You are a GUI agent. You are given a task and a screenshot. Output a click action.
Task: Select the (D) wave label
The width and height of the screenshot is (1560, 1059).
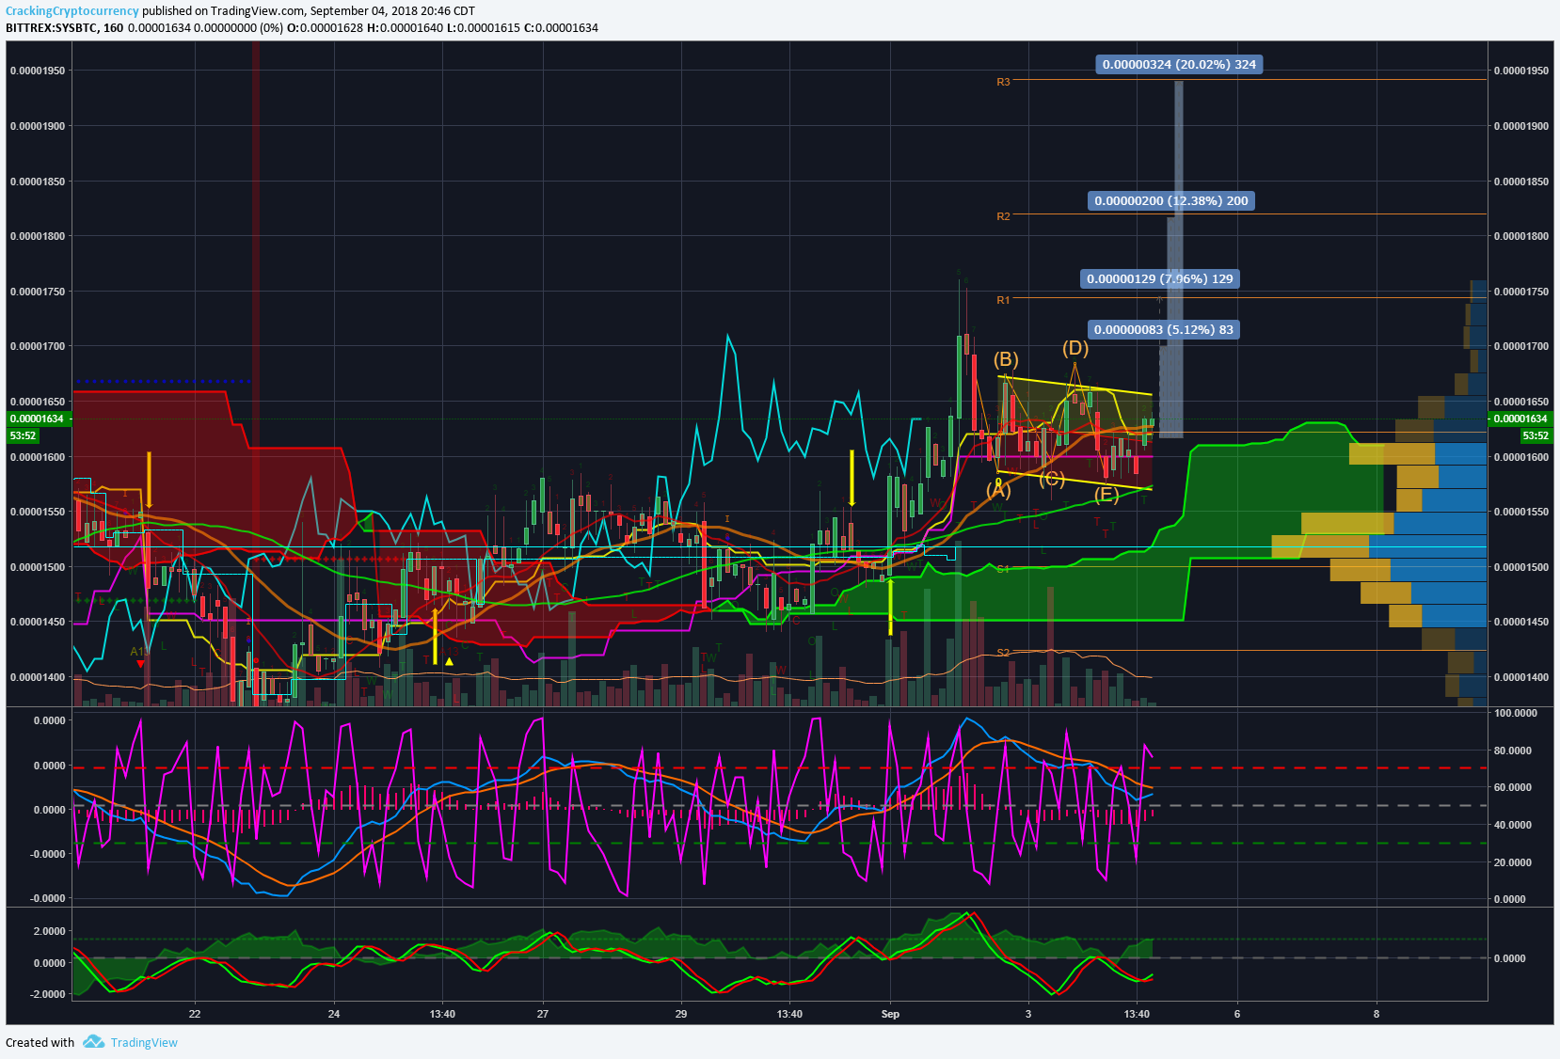tap(1075, 348)
